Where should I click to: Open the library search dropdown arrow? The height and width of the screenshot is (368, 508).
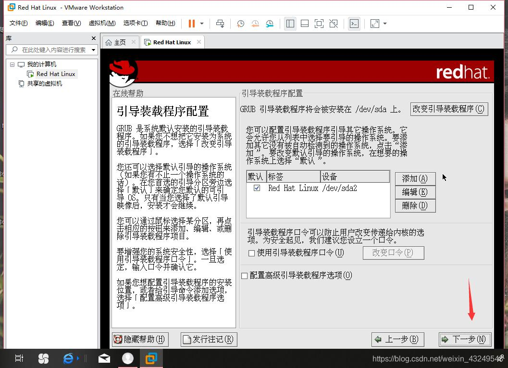click(93, 50)
